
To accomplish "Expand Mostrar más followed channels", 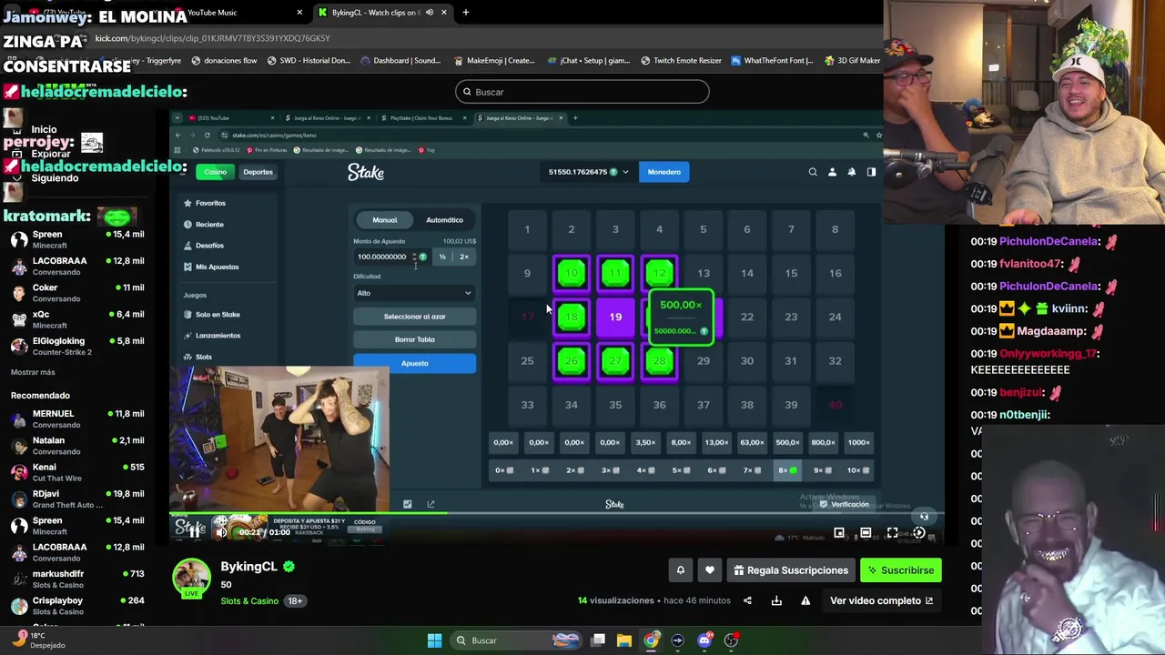I will click(33, 372).
